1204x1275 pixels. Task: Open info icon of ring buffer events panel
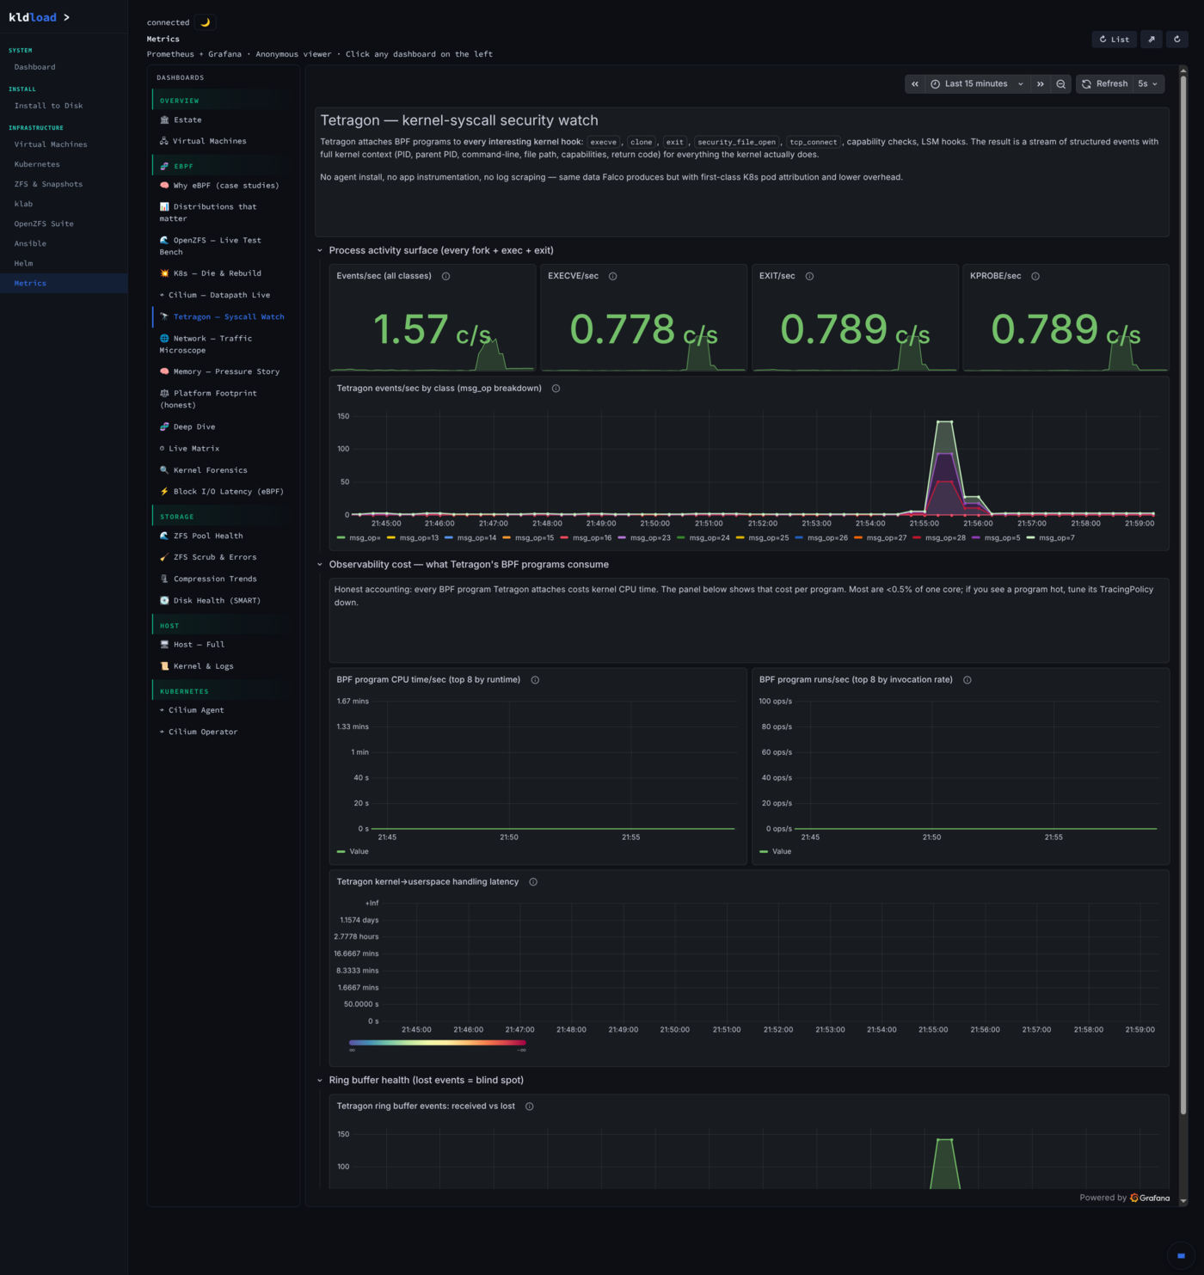click(x=529, y=1106)
